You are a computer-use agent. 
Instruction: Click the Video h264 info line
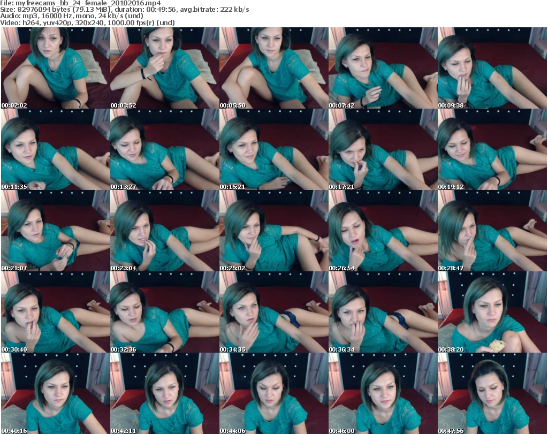(x=87, y=22)
